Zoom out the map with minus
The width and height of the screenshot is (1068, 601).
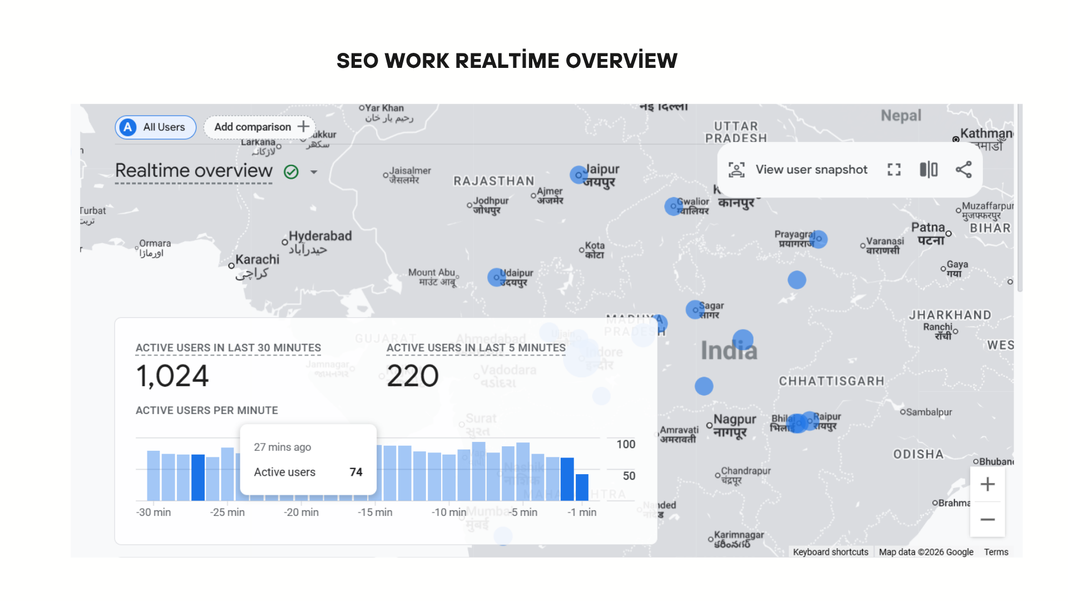pyautogui.click(x=987, y=520)
